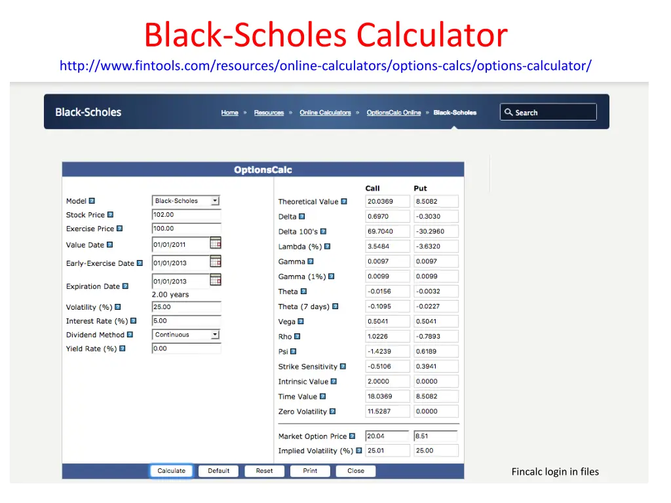
Task: Click the help icon next to Value Date label
Action: (110, 245)
